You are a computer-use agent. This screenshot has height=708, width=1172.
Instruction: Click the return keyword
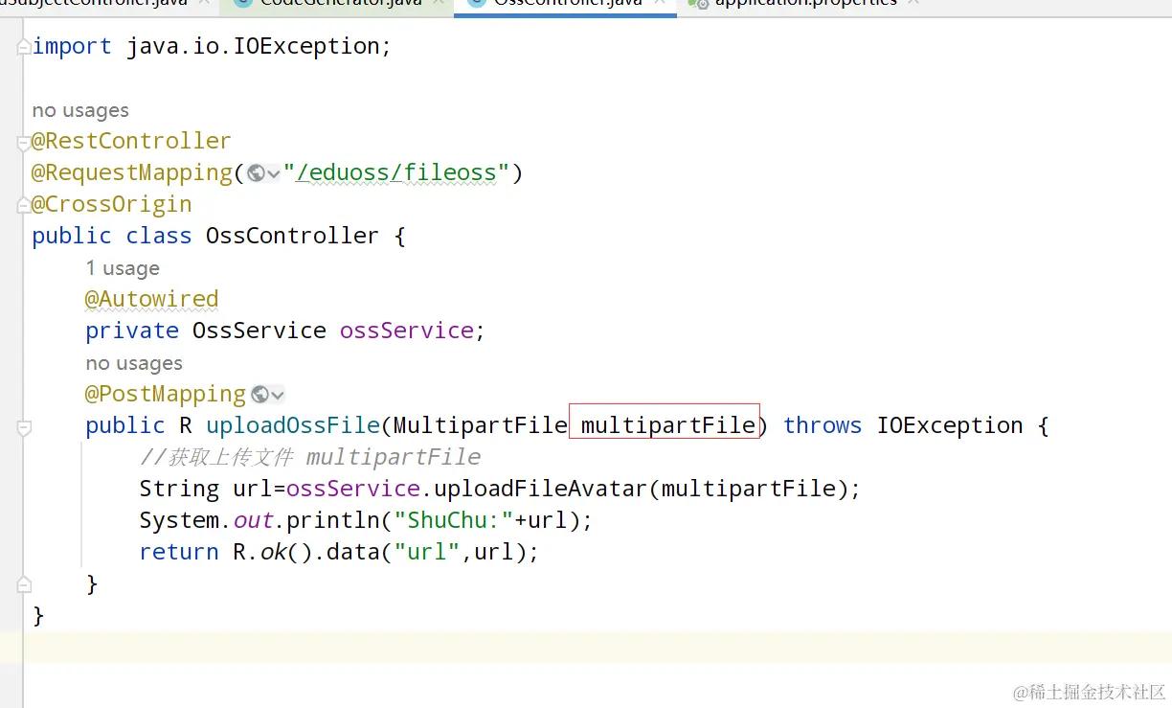click(x=179, y=552)
